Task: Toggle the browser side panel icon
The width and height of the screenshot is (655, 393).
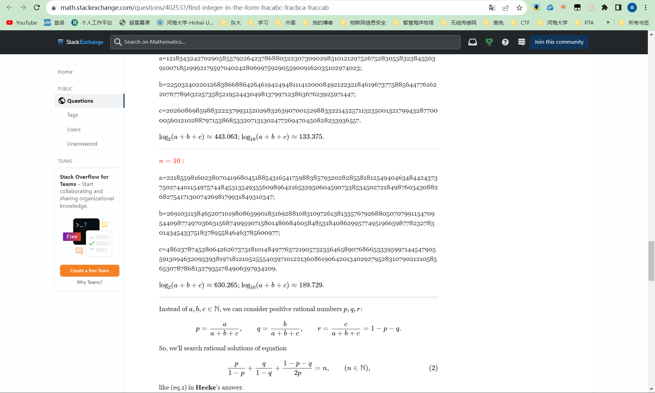Action: pos(618,8)
